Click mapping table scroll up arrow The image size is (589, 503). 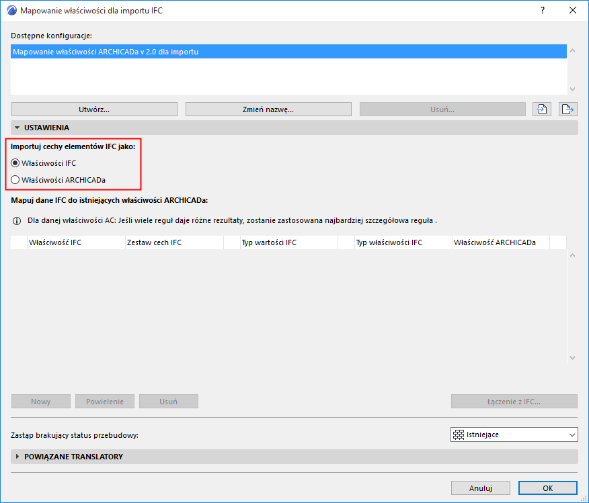pyautogui.click(x=572, y=255)
